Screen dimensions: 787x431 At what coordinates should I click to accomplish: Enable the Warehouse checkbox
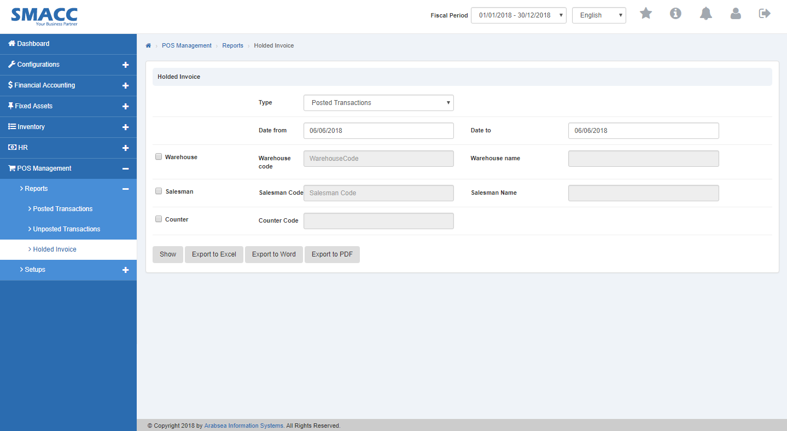click(159, 156)
